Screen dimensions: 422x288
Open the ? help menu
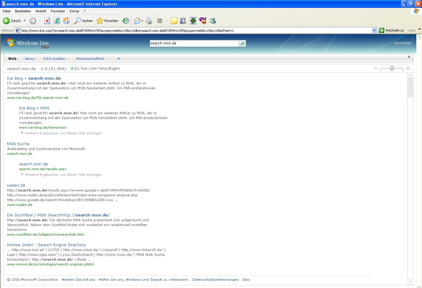(x=85, y=11)
